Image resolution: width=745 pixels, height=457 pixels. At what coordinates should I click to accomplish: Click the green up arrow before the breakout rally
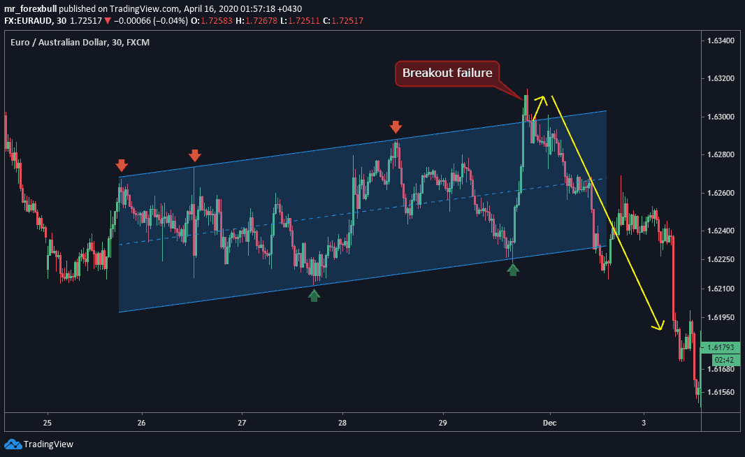coord(513,269)
